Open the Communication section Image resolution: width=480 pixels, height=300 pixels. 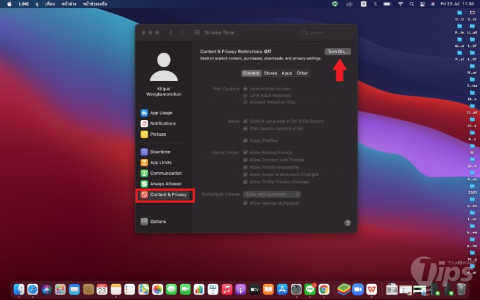coord(162,173)
